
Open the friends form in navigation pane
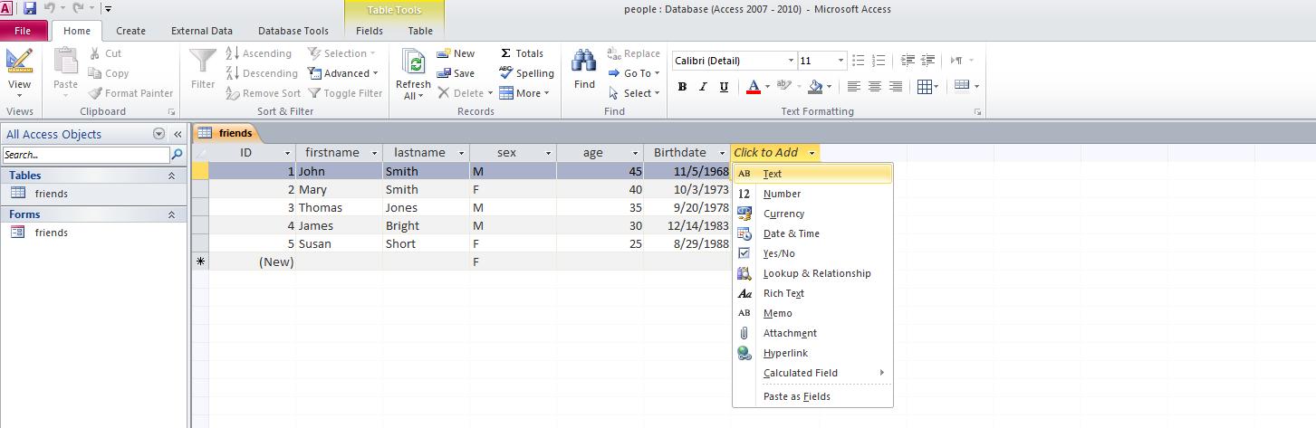52,233
